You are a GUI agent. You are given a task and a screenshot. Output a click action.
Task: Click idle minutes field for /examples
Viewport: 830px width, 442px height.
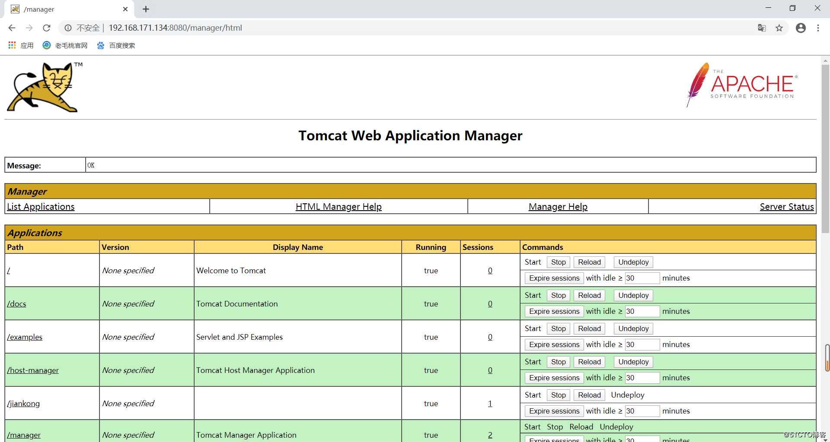642,344
